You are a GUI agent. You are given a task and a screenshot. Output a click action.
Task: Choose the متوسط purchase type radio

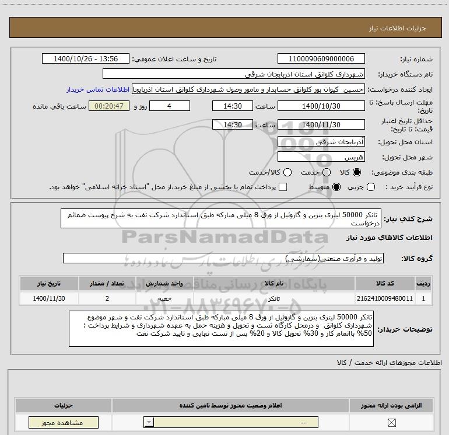coord(336,187)
